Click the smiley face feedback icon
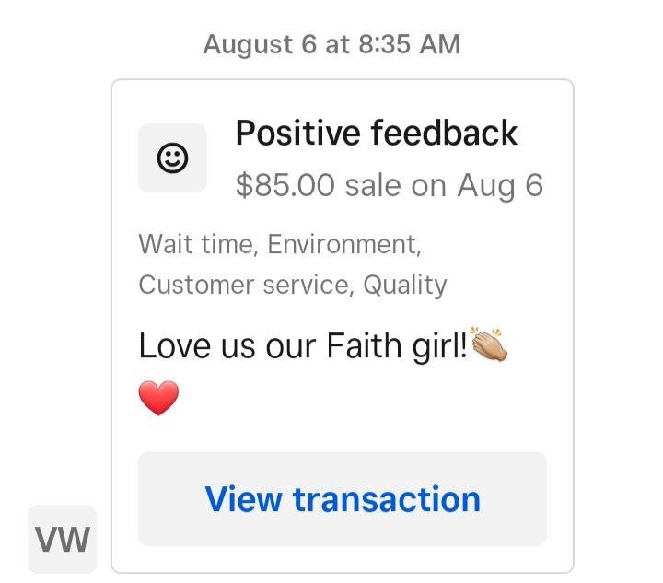663x583 pixels. point(172,158)
